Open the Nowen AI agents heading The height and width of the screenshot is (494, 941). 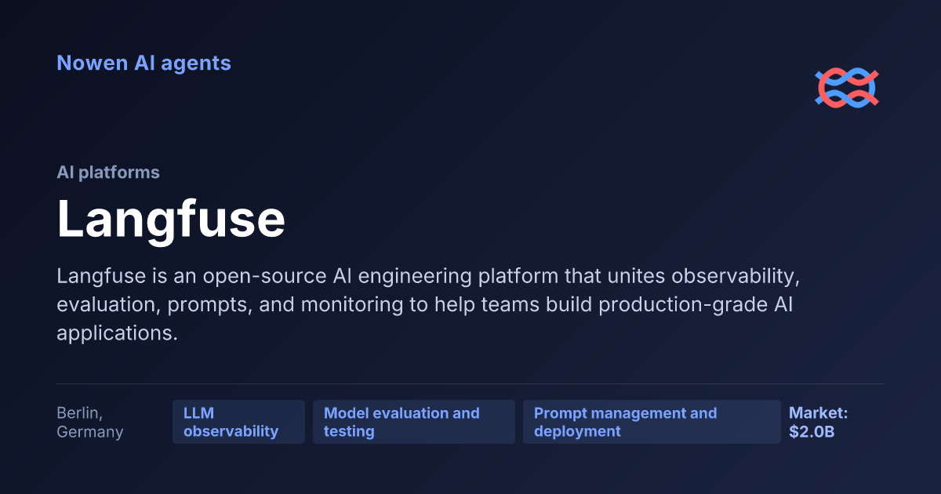pos(144,63)
